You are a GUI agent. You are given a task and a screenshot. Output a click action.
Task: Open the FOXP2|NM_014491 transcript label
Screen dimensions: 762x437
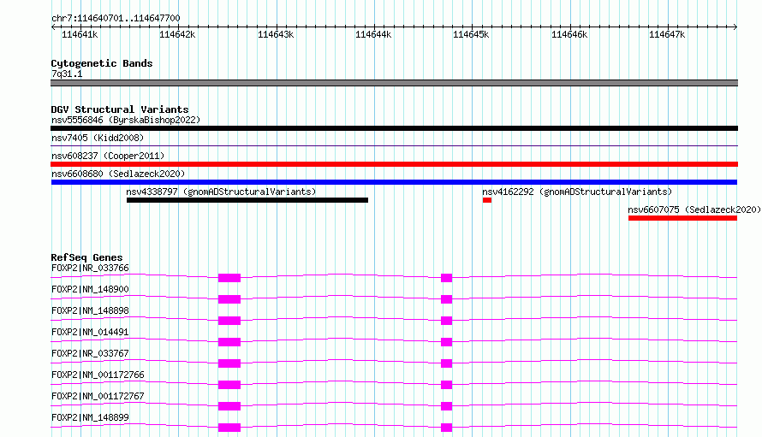(x=91, y=332)
